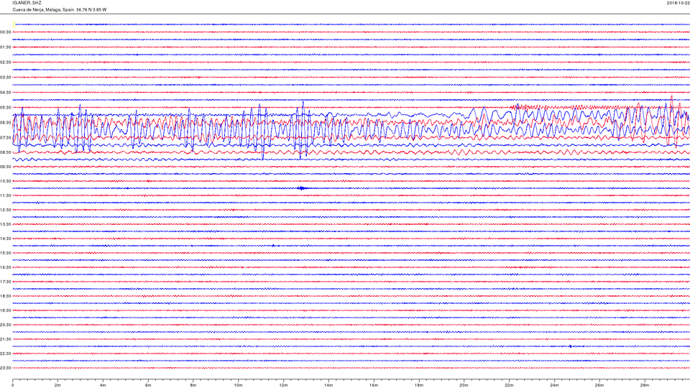The height and width of the screenshot is (388, 690).
Task: Click the 16m tick on time axis
Action: point(374,385)
